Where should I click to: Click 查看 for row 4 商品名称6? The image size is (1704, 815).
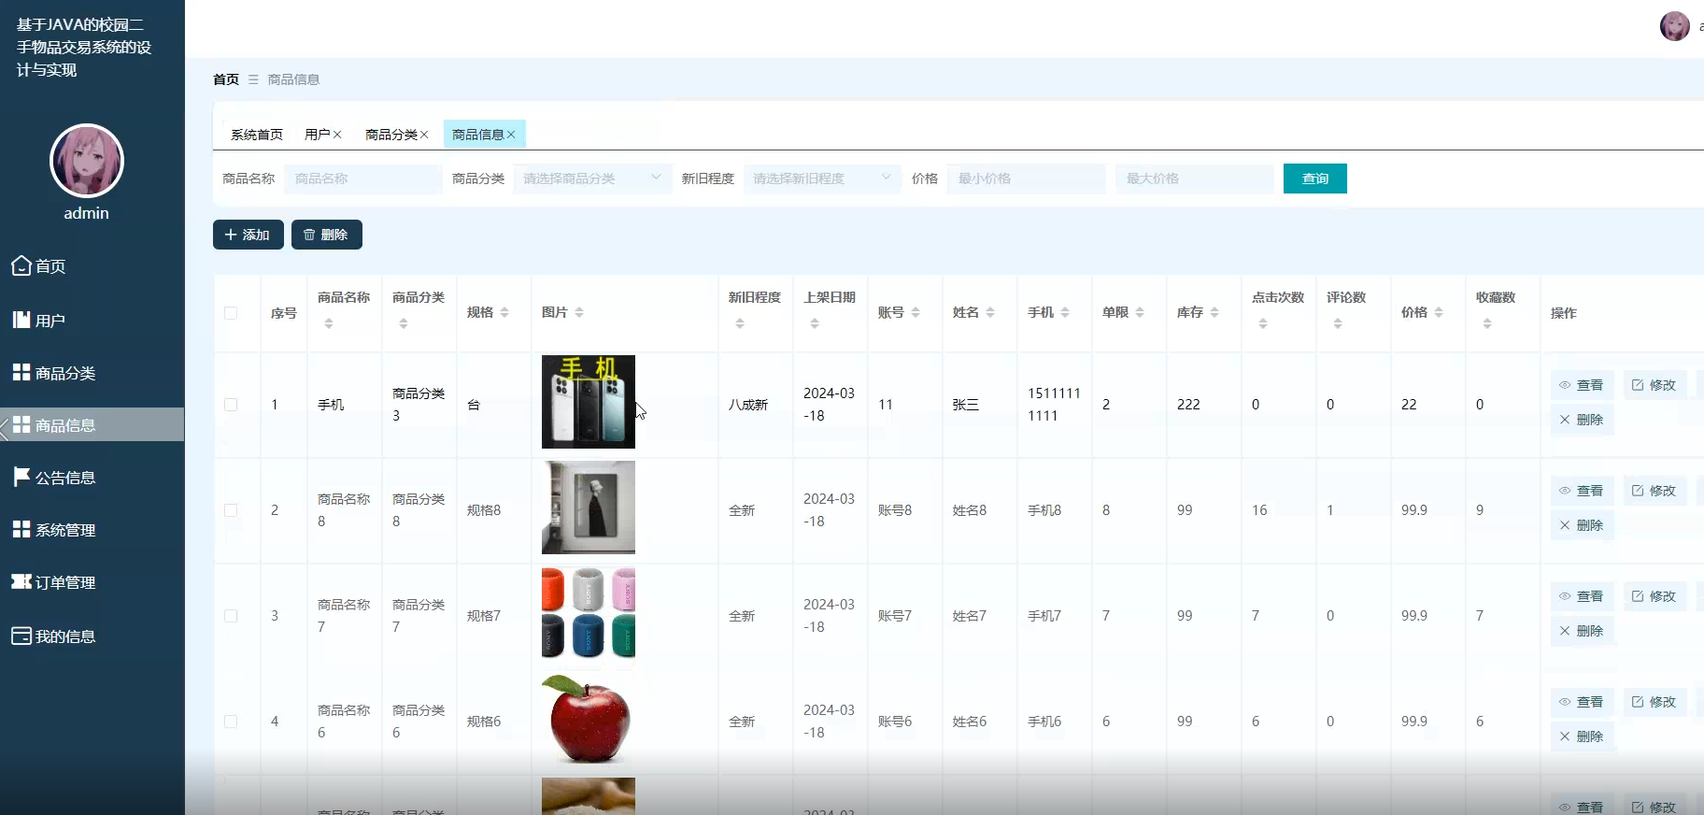[x=1582, y=702]
